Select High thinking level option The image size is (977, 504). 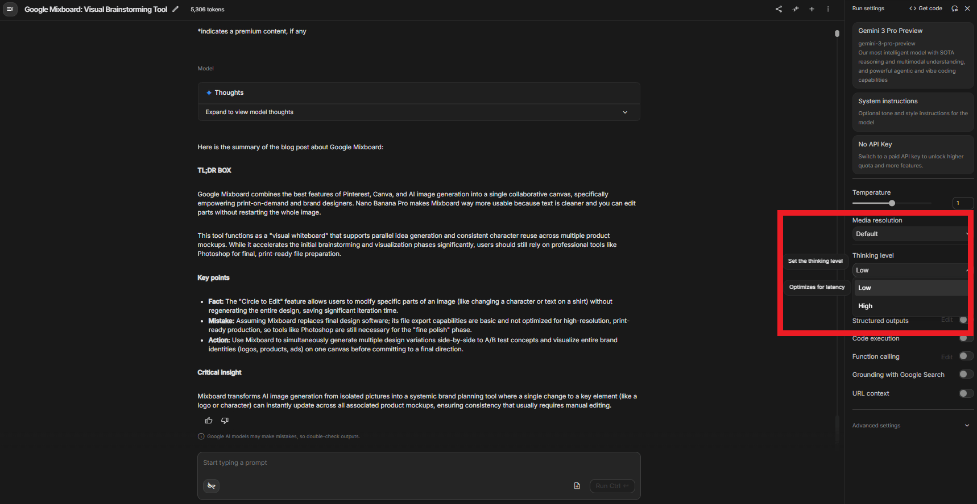913,306
